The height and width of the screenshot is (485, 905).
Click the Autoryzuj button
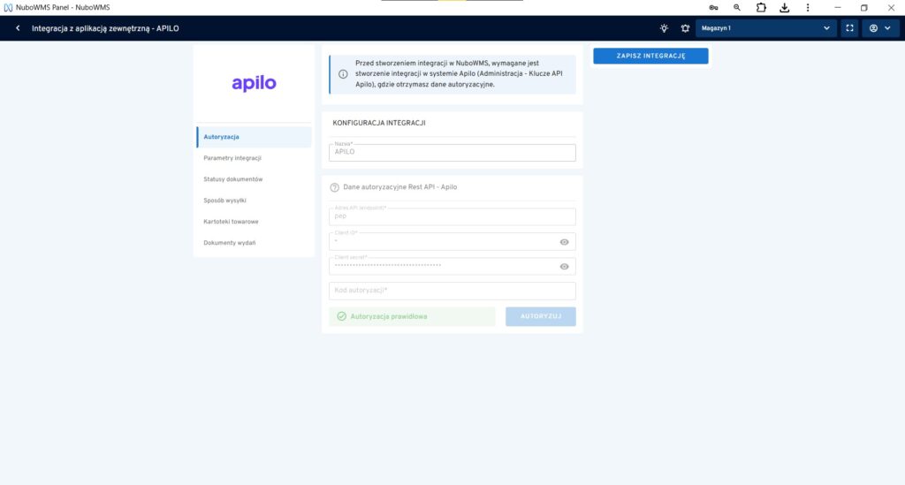(540, 316)
